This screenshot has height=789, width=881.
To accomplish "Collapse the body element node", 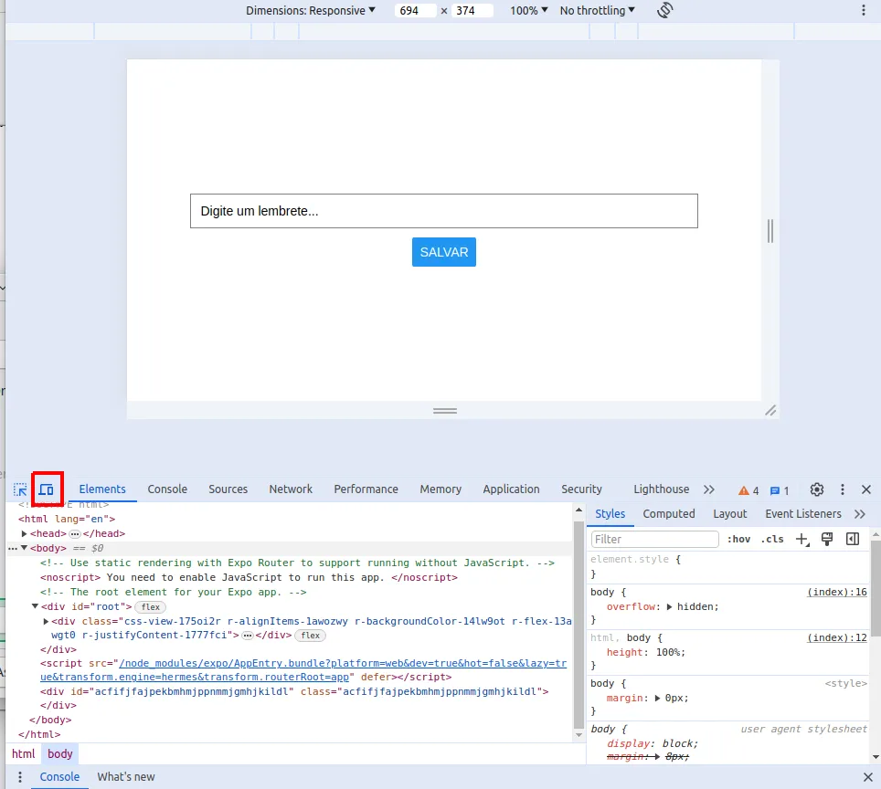I will (24, 548).
